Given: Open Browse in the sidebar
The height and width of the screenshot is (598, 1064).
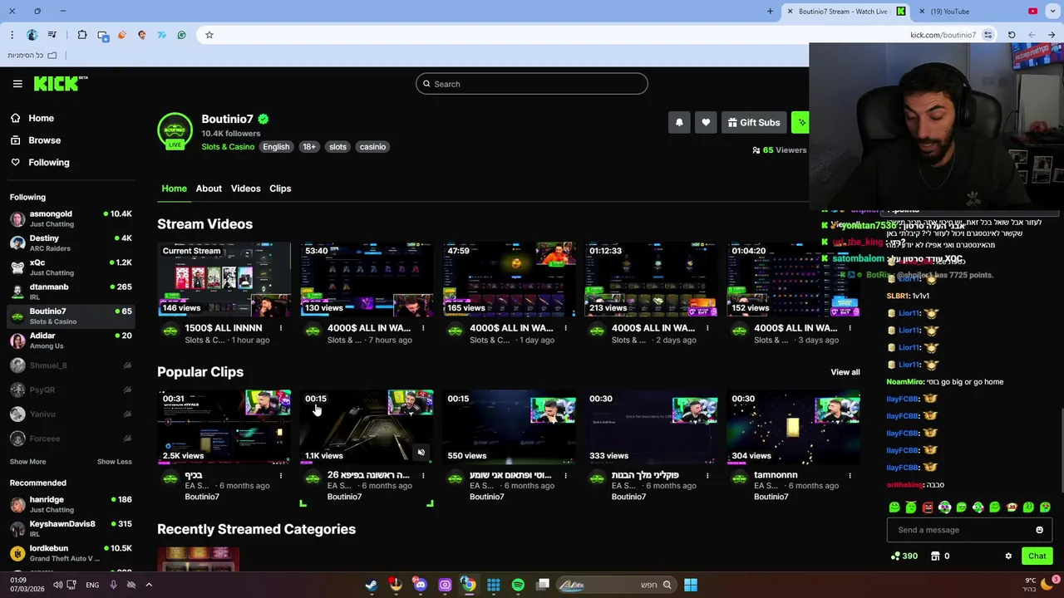Looking at the screenshot, I should pos(44,140).
